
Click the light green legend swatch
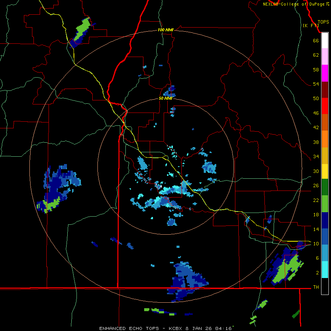(x=325, y=204)
